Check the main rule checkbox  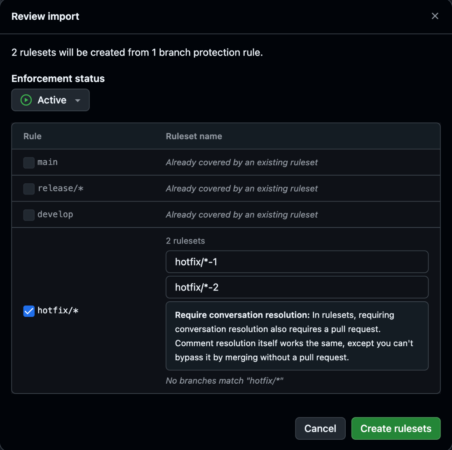tap(29, 163)
